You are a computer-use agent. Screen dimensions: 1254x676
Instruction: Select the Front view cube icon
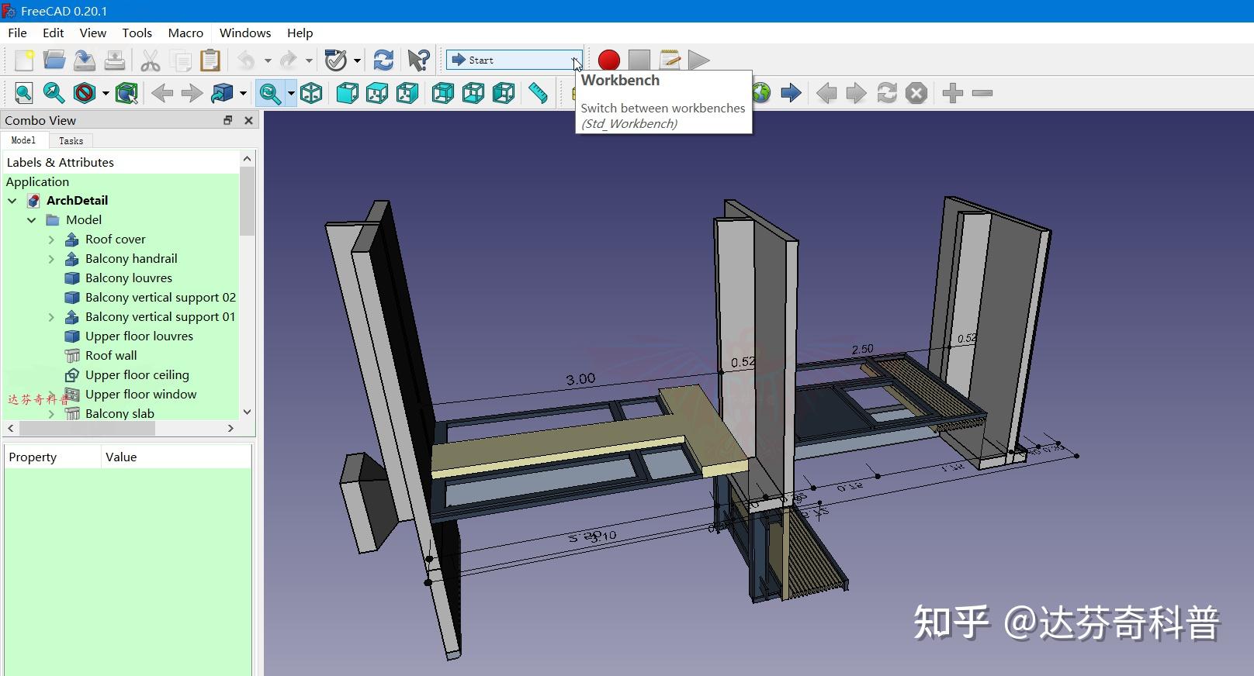(x=348, y=93)
